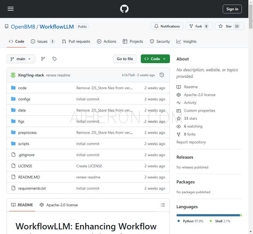Click the scripts folder icon

click(13, 143)
